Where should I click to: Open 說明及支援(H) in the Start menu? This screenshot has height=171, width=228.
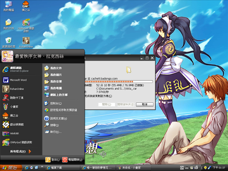tap(56, 119)
